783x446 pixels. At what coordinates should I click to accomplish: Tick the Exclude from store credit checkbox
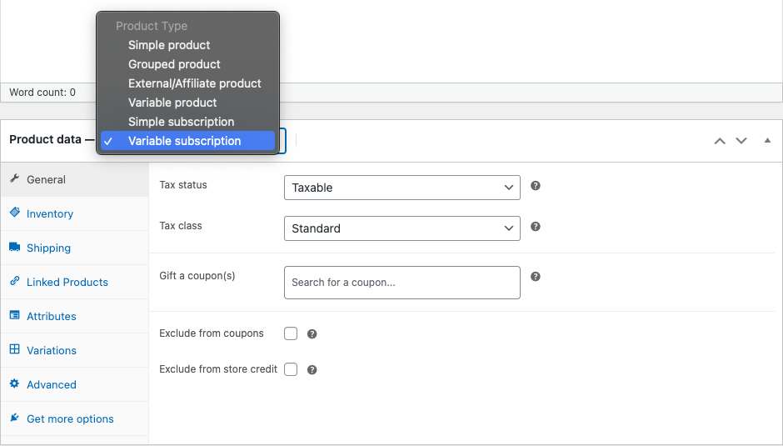291,369
